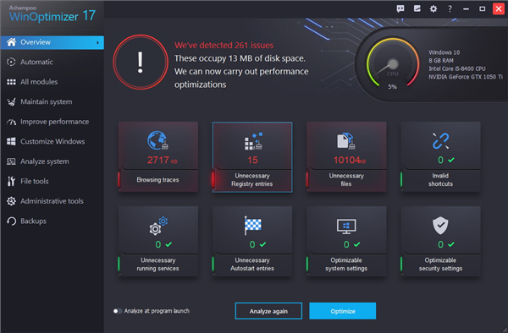508x333 pixels.
Task: Click the NVIDIA GeForce GTX 1050 Ti text
Action: click(x=466, y=77)
